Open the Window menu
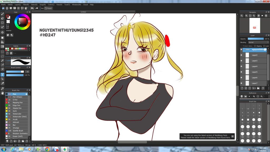The height and width of the screenshot is (152, 270). (76, 5)
